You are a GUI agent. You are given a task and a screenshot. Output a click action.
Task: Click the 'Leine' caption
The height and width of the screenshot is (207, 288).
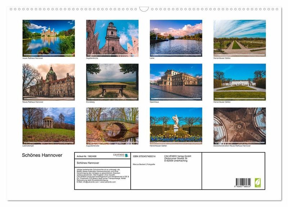(x=152, y=58)
